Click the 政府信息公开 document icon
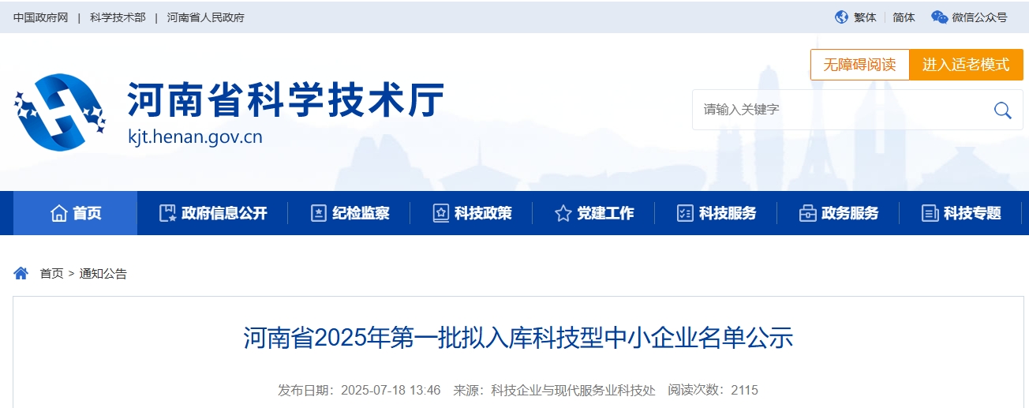Image resolution: width=1029 pixels, height=408 pixels. [x=167, y=213]
